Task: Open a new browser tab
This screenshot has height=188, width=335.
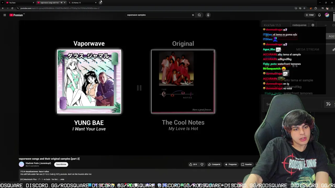Action: click(100, 3)
